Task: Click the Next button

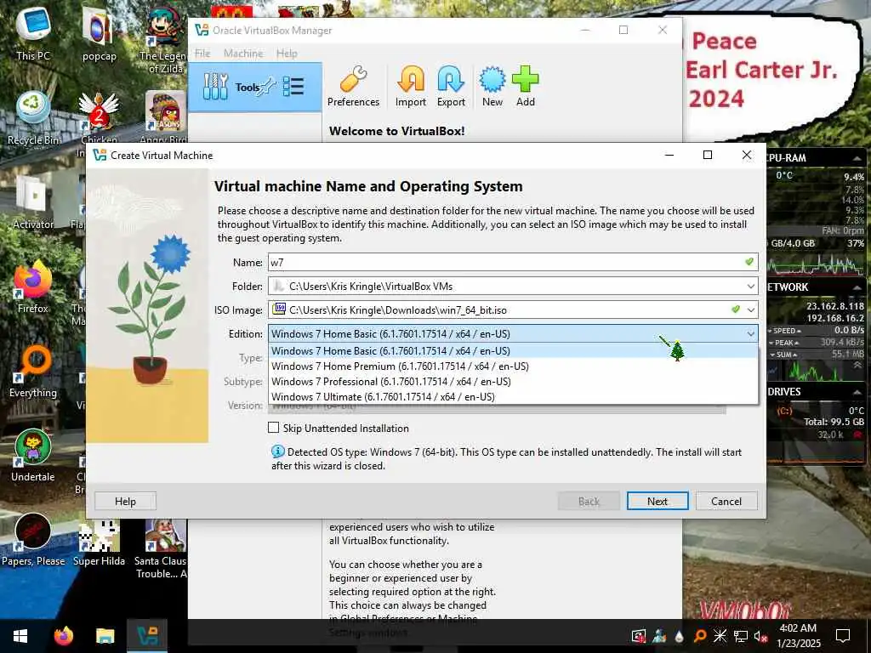Action: [658, 501]
